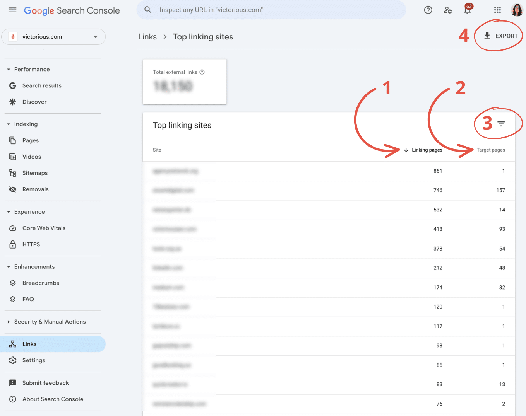
Task: Click the Removals crossed-eye icon
Action: click(13, 189)
